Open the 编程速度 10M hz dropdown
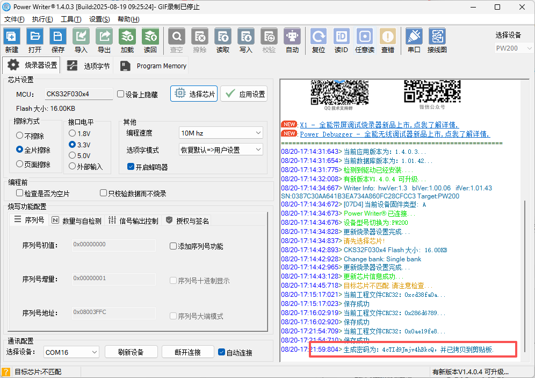Image resolution: width=535 pixels, height=378 pixels. coord(221,133)
